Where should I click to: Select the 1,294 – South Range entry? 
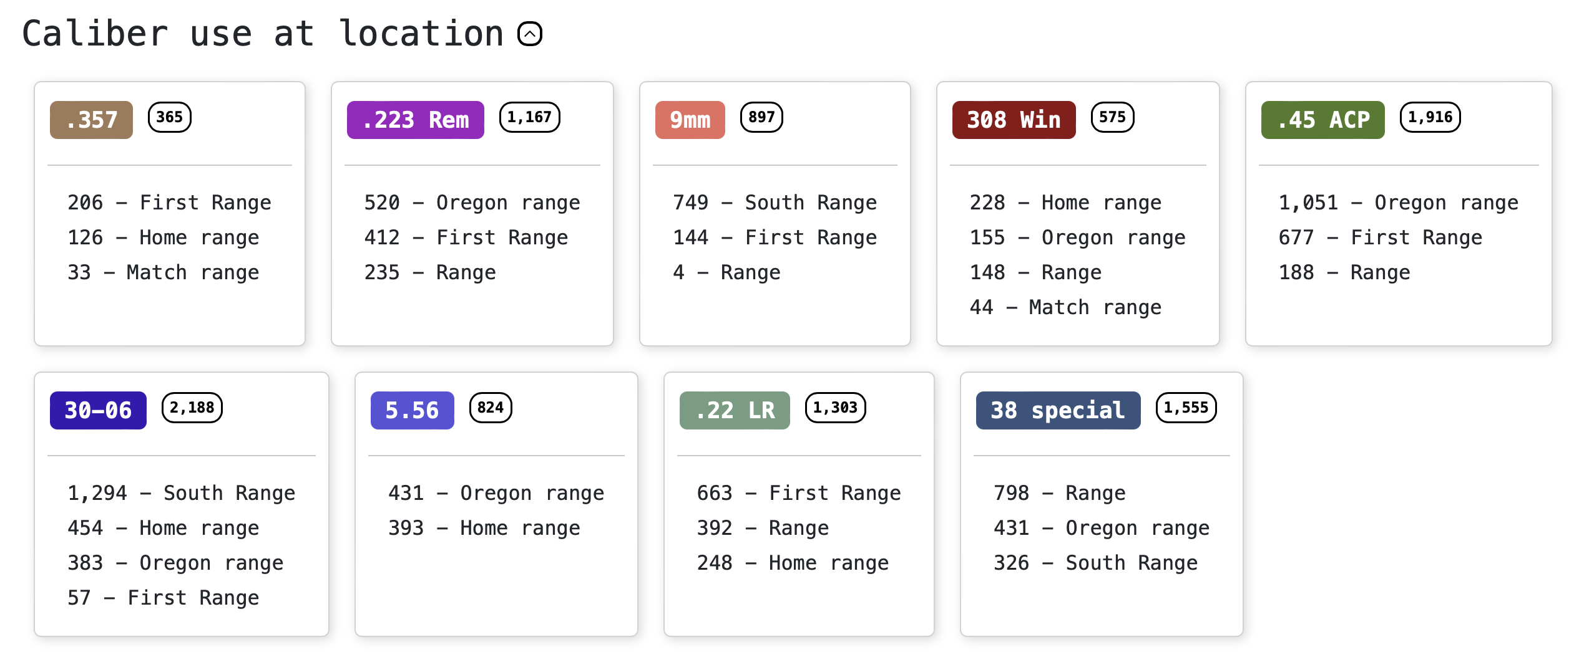click(x=182, y=493)
